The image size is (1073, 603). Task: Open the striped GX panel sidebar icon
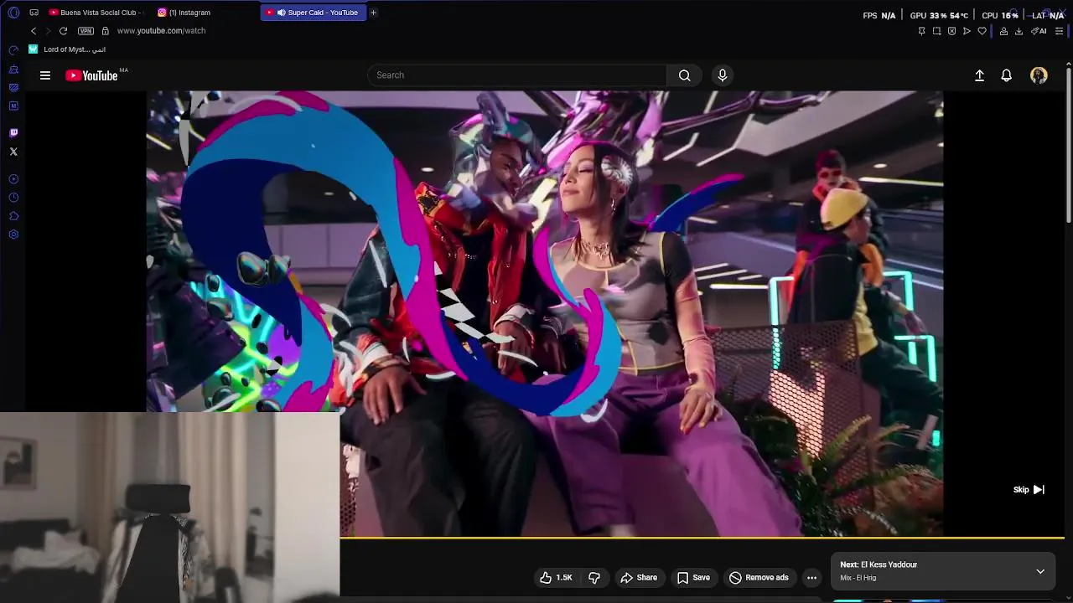click(13, 87)
